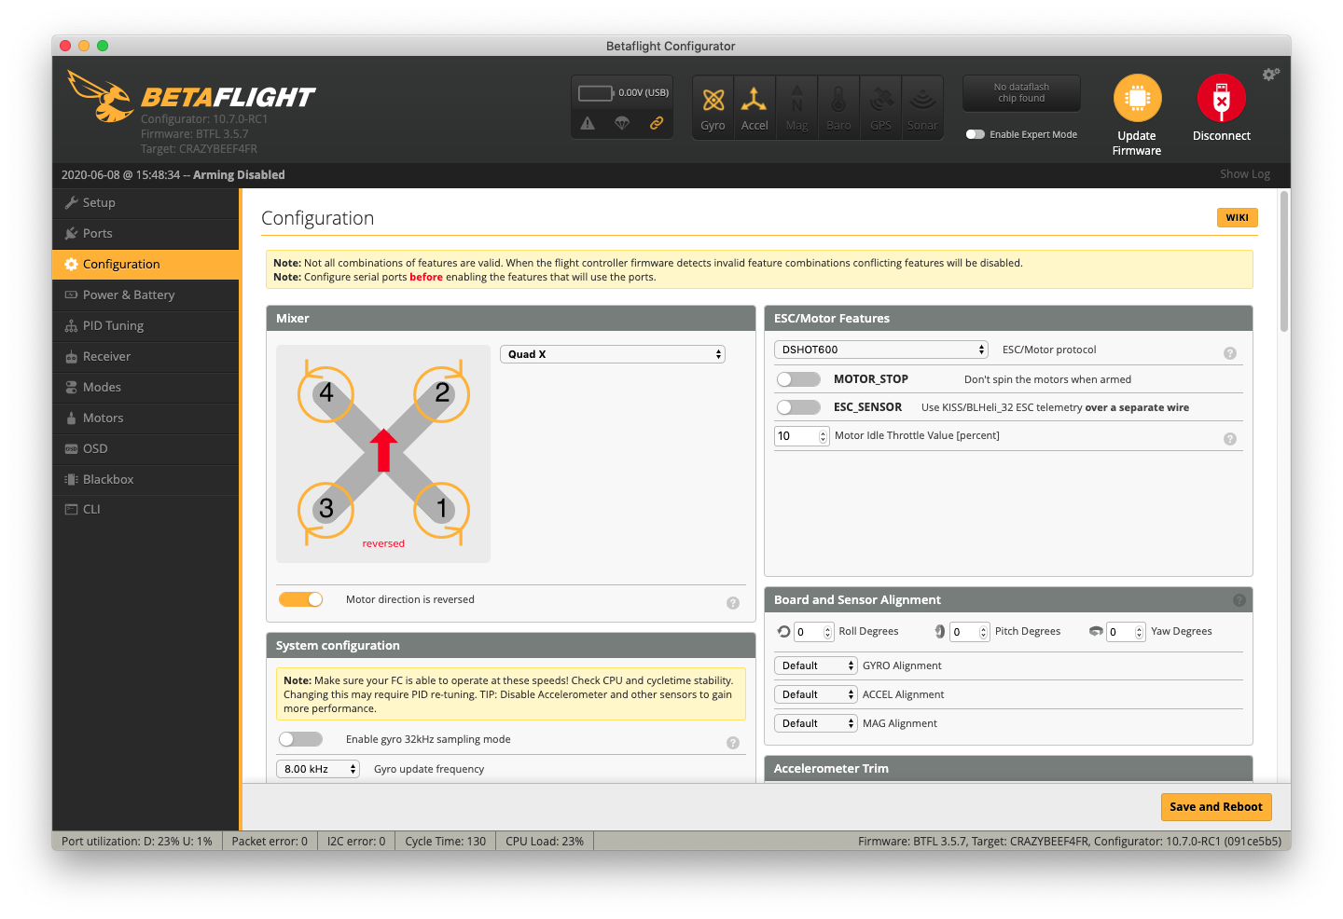
Task: Click the Mag sensor icon
Action: pos(797,99)
